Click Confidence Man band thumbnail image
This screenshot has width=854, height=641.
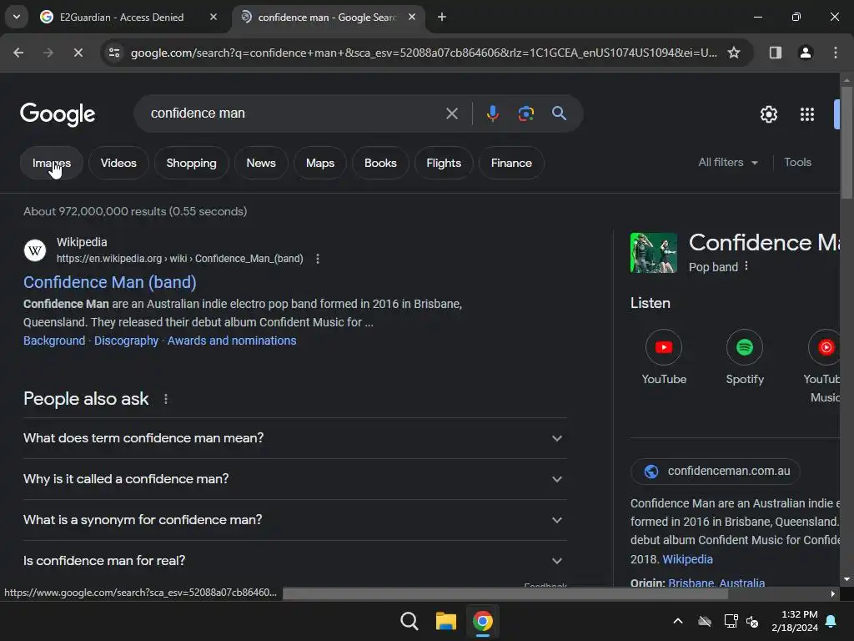coord(654,253)
